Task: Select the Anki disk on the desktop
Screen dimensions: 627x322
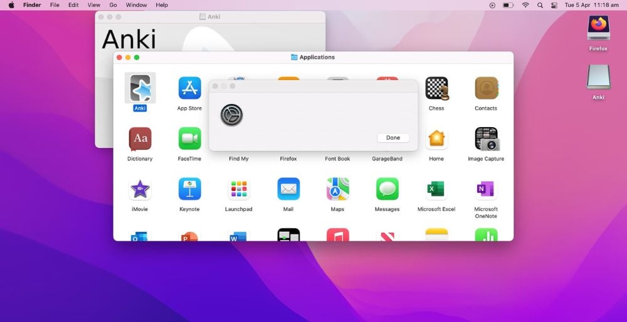Action: [598, 76]
